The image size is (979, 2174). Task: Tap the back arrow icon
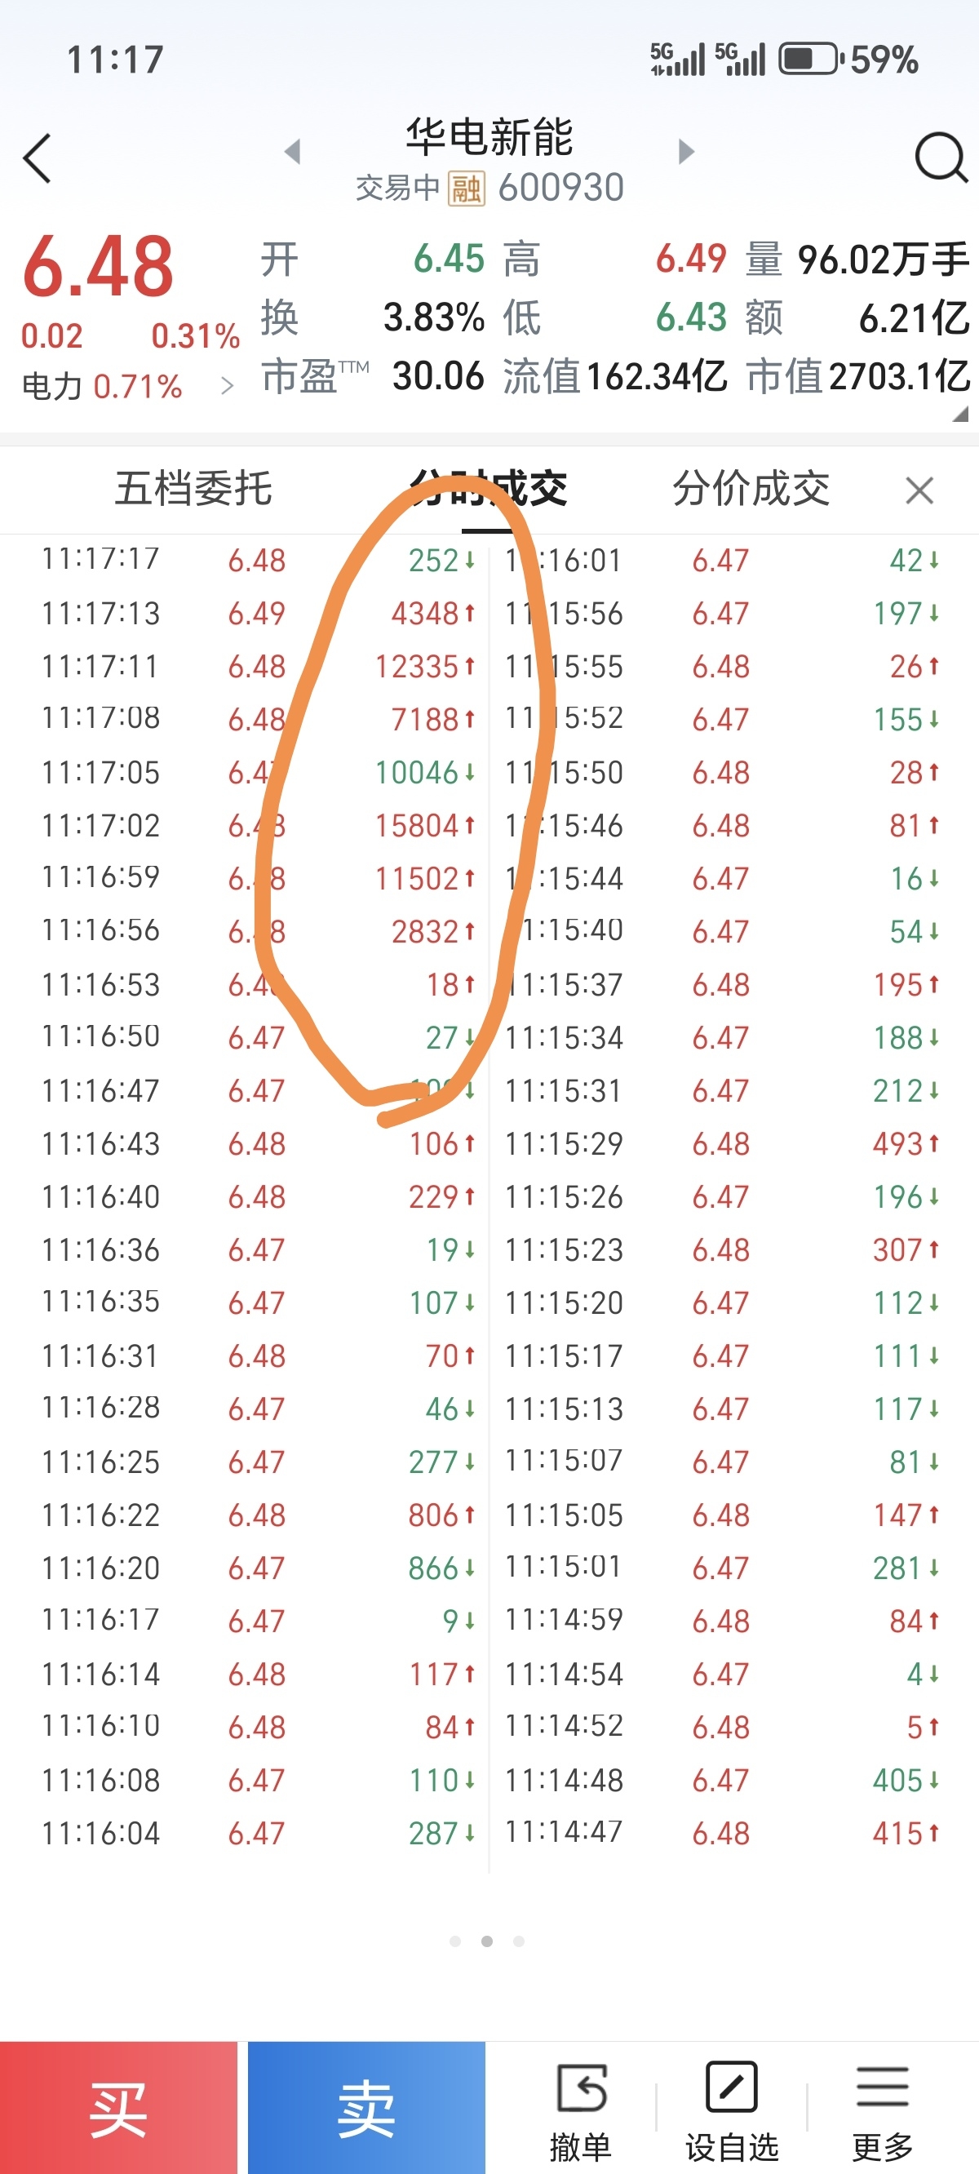[38, 158]
